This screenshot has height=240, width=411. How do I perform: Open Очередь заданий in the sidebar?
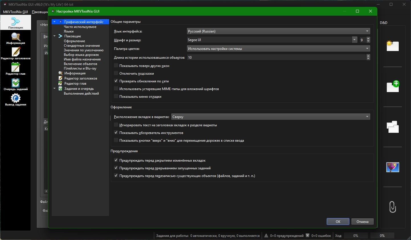coord(16,84)
